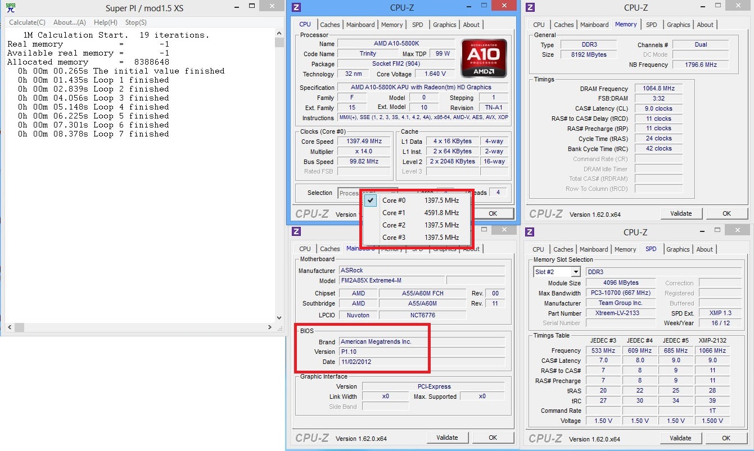Click OK in the CPU-Z motherboard window

click(x=493, y=438)
